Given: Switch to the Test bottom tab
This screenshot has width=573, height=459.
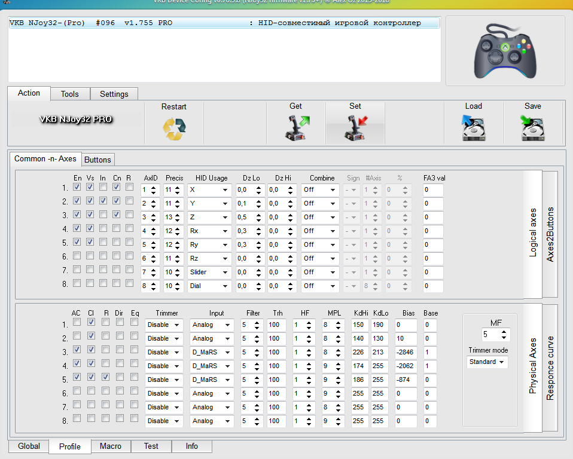Looking at the screenshot, I should (x=151, y=446).
